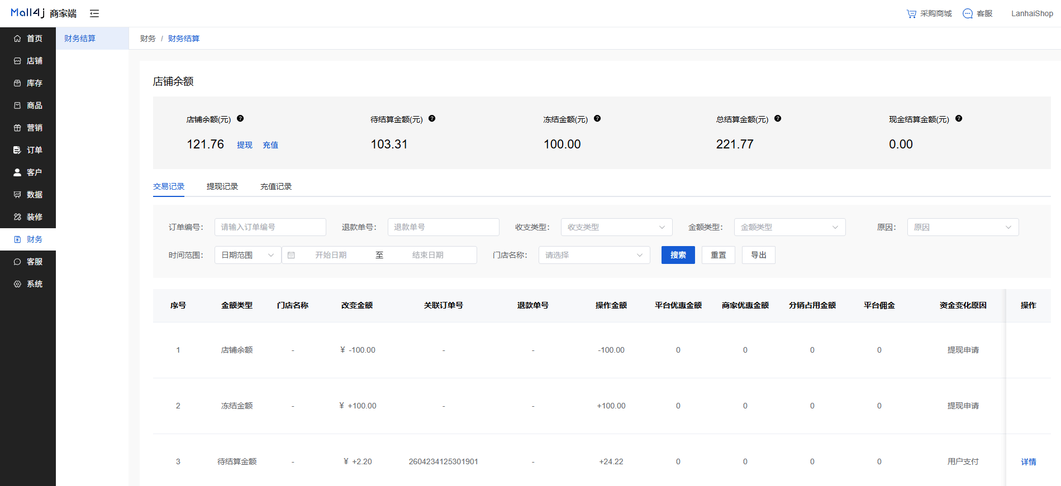
Task: Click the 客户 customer icon in sidebar
Action: coord(17,172)
